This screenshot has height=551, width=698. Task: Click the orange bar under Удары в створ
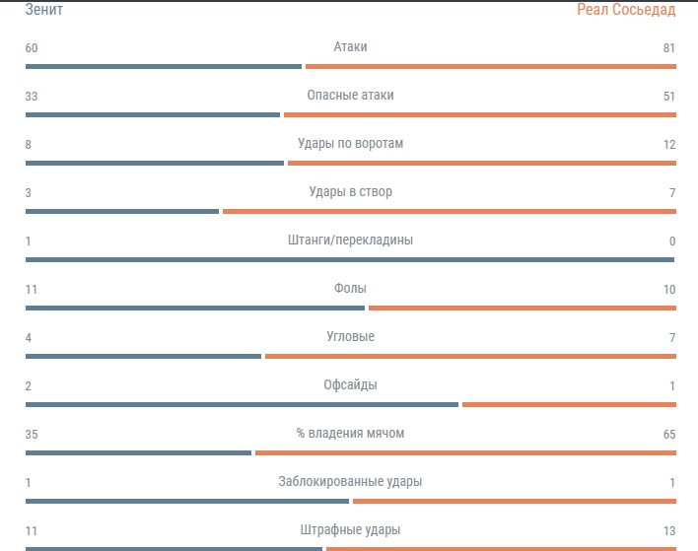click(x=450, y=211)
